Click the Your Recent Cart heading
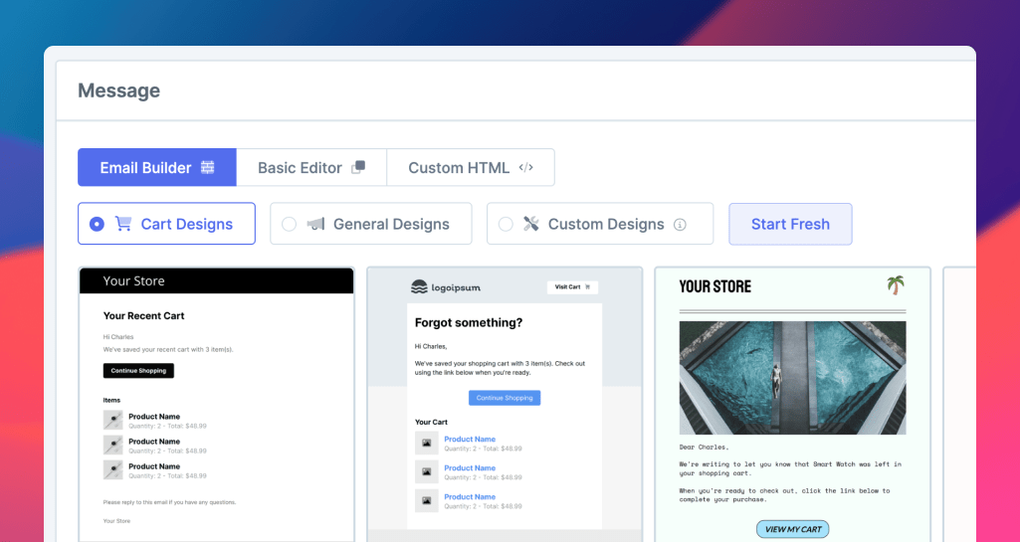Viewport: 1020px width, 542px height. [x=143, y=316]
